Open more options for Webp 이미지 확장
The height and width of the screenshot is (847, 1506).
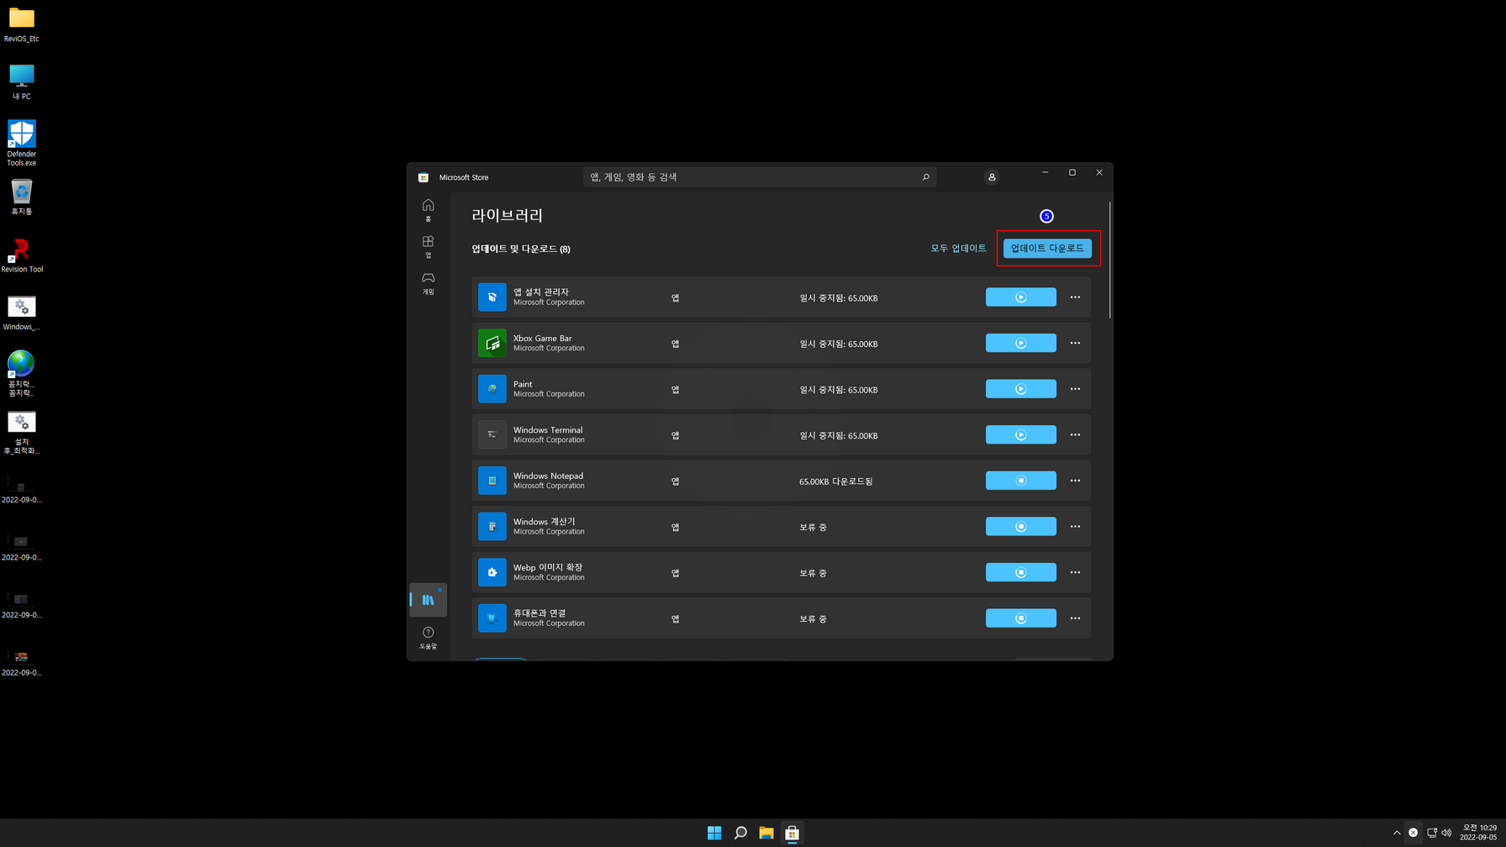(1075, 572)
